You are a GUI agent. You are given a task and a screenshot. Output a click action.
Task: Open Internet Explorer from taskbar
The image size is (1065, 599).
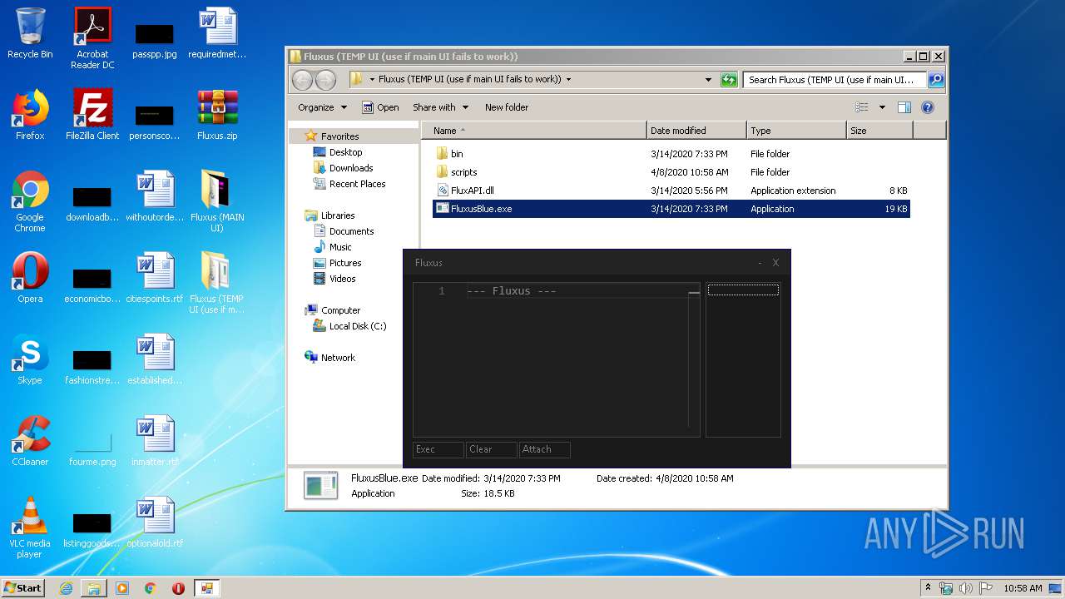click(66, 588)
